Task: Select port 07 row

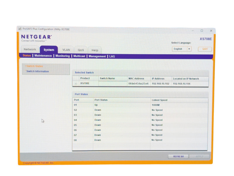Action: tap(140, 135)
